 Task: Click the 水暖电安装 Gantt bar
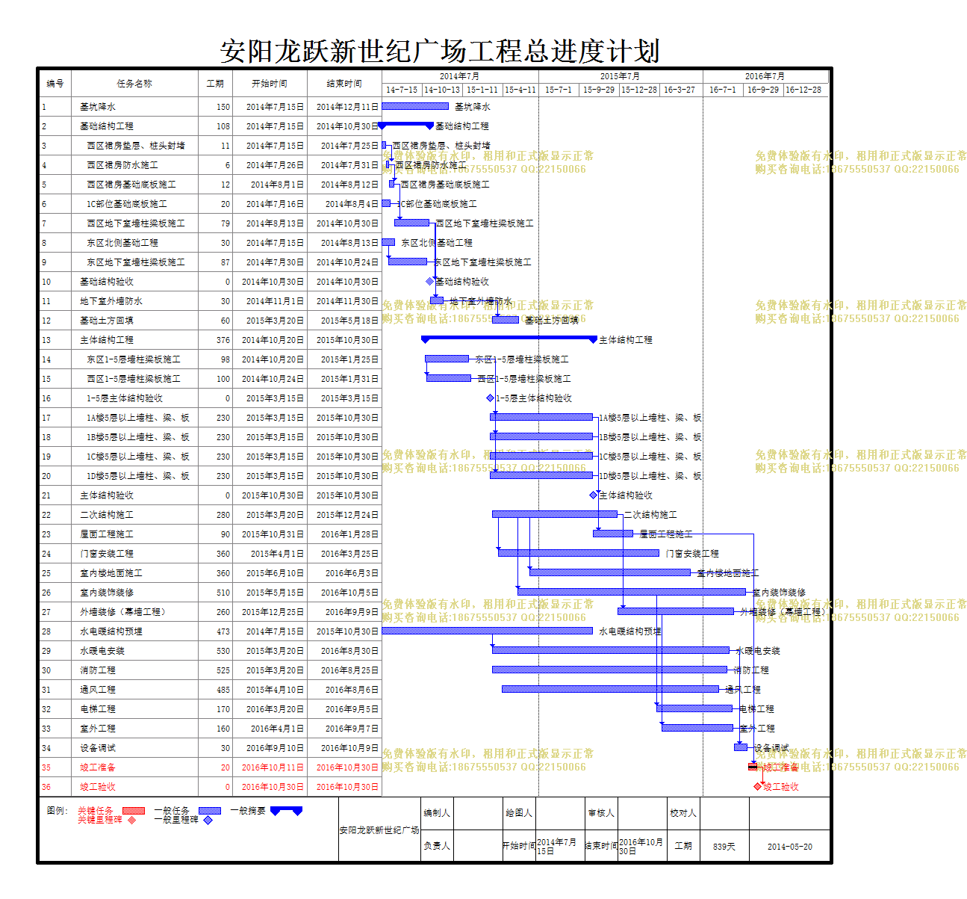point(611,650)
